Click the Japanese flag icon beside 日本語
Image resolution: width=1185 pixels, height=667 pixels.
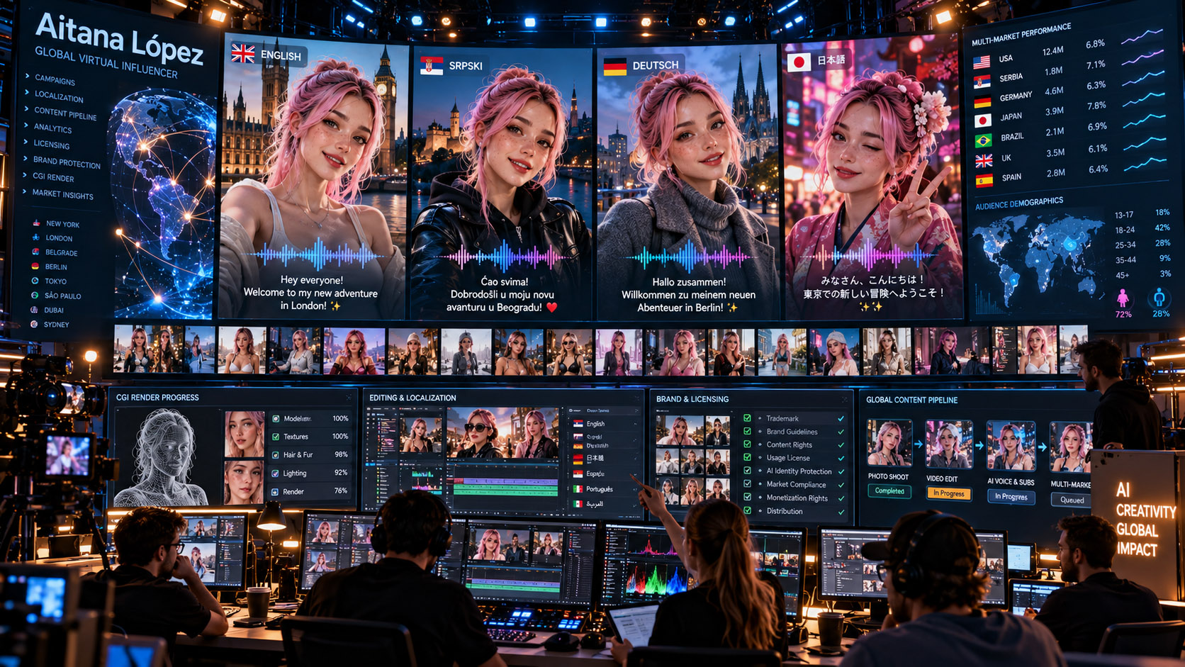799,62
